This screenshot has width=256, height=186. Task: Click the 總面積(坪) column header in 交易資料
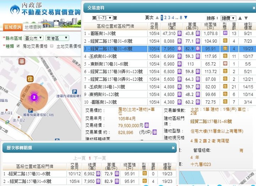click(210, 26)
